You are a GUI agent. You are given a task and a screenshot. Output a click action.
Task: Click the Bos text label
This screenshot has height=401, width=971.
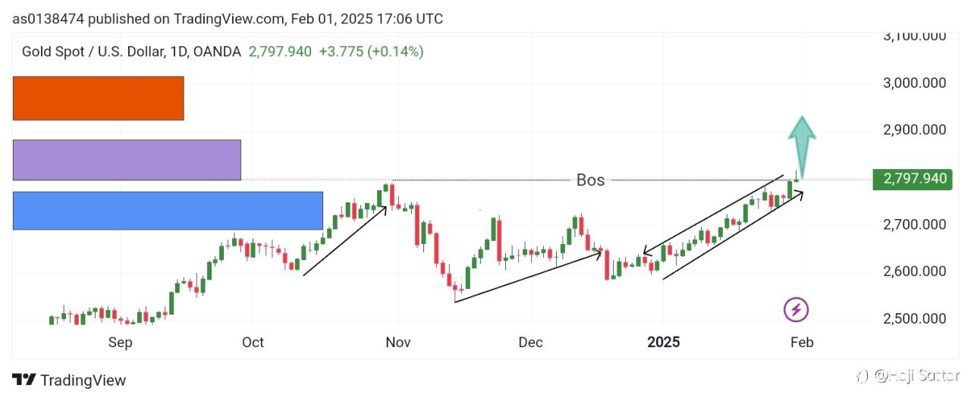tap(590, 180)
